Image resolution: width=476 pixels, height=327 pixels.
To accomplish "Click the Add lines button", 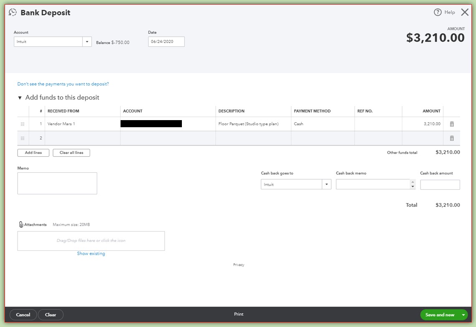I will [x=33, y=152].
